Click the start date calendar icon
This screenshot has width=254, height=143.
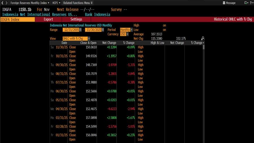[x=80, y=30]
